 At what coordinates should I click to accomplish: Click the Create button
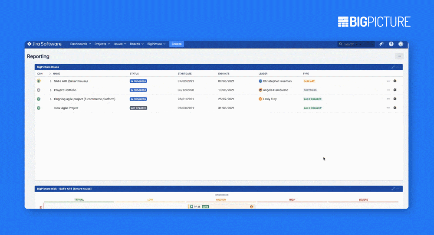click(x=177, y=44)
